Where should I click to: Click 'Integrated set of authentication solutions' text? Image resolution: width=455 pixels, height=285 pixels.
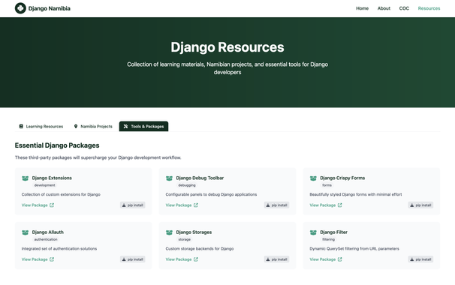tap(59, 249)
